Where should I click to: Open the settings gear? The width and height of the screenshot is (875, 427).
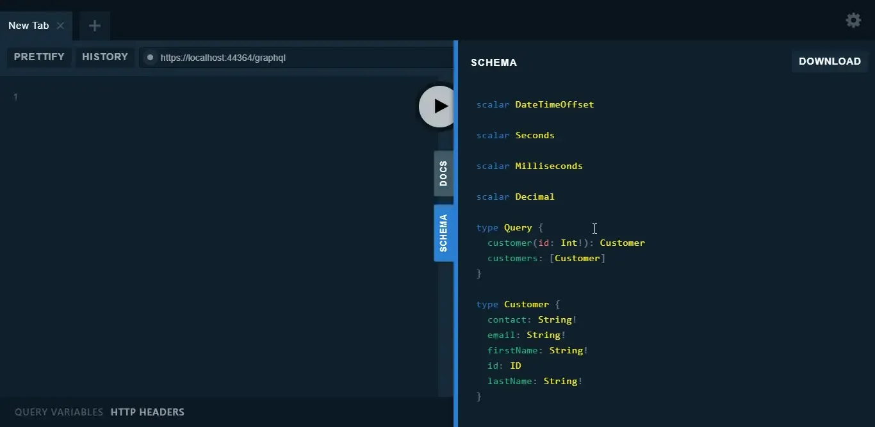click(x=853, y=20)
